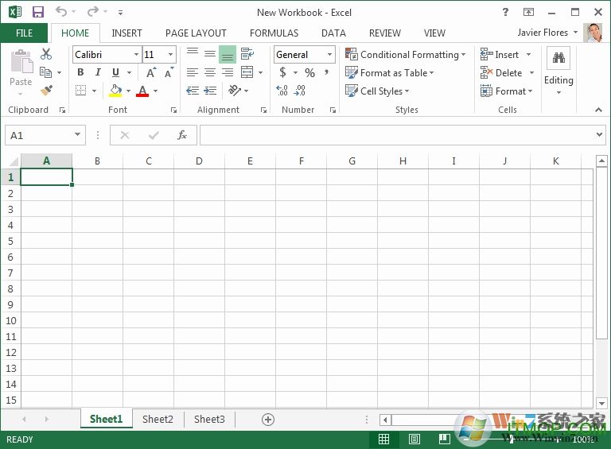611x449 pixels.
Task: Open the Conditional Formatting dropdown
Action: pos(406,55)
